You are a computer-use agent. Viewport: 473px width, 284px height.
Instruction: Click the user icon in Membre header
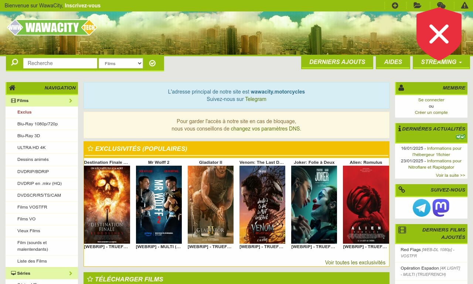pyautogui.click(x=401, y=88)
